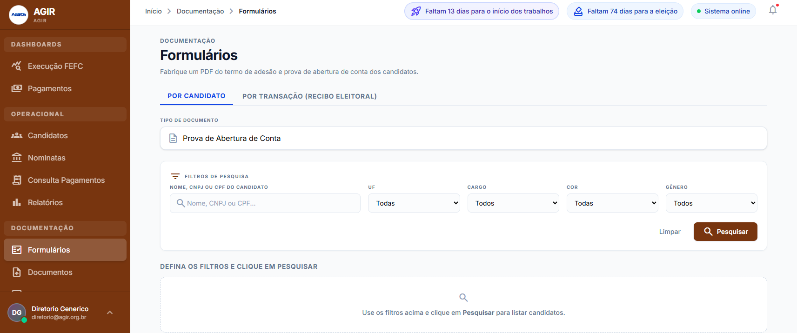Click the Formulários breadcrumb text
The height and width of the screenshot is (333, 797).
257,11
